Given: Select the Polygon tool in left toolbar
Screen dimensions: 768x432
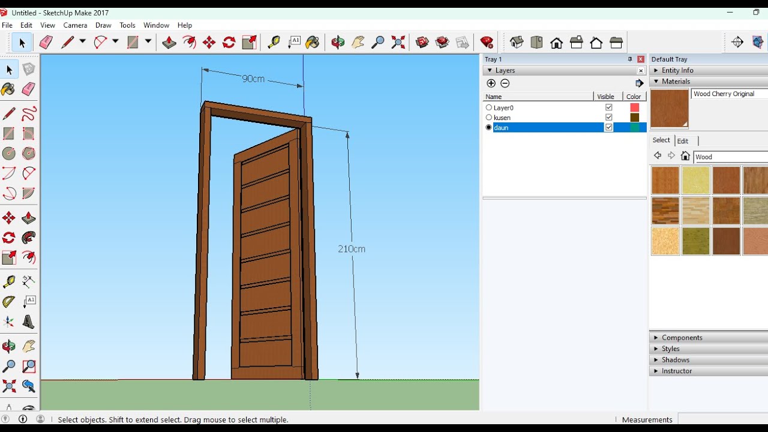Looking at the screenshot, I should (29, 154).
